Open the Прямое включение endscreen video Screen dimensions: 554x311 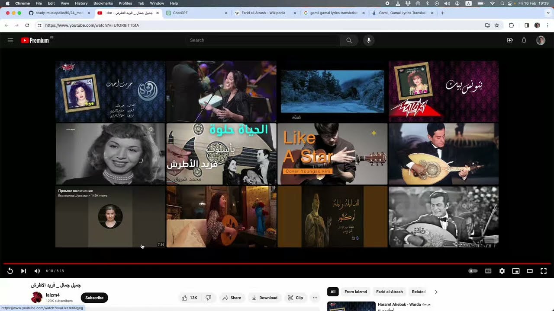pos(110,216)
